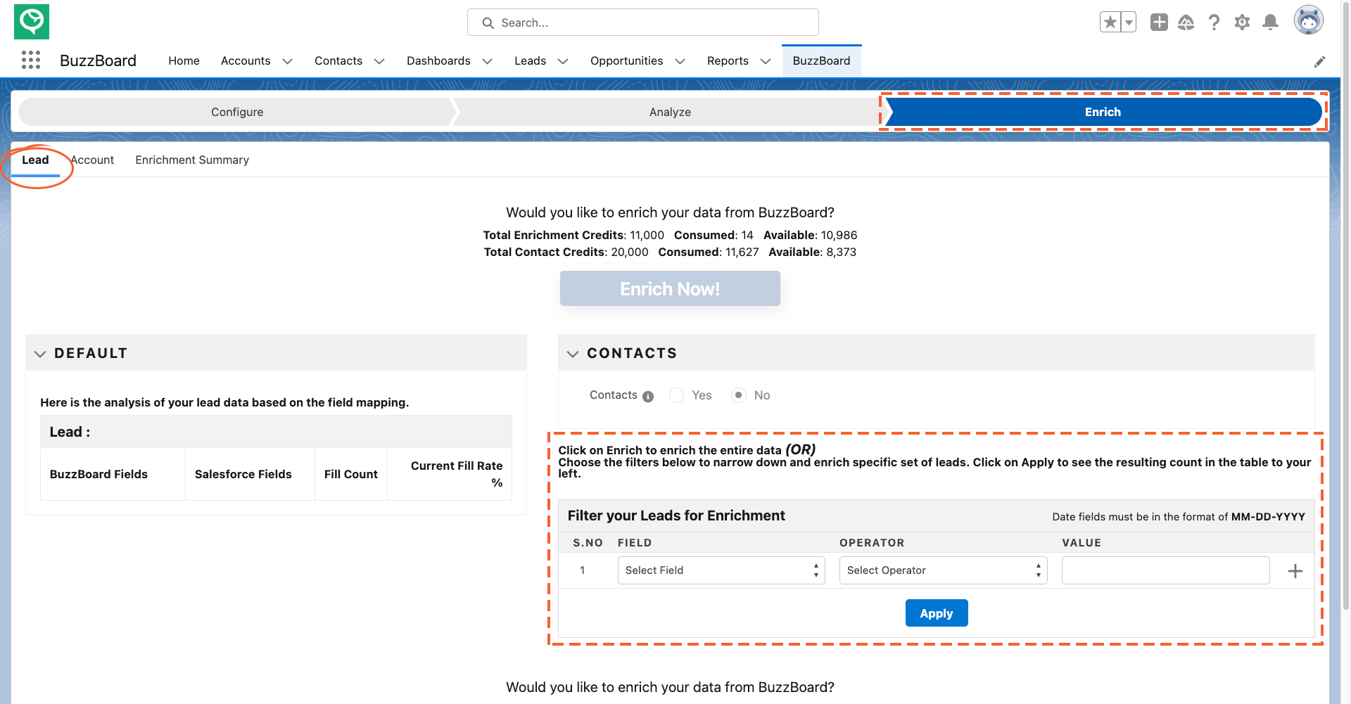1351x704 pixels.
Task: Open the user profile avatar
Action: pos(1309,20)
